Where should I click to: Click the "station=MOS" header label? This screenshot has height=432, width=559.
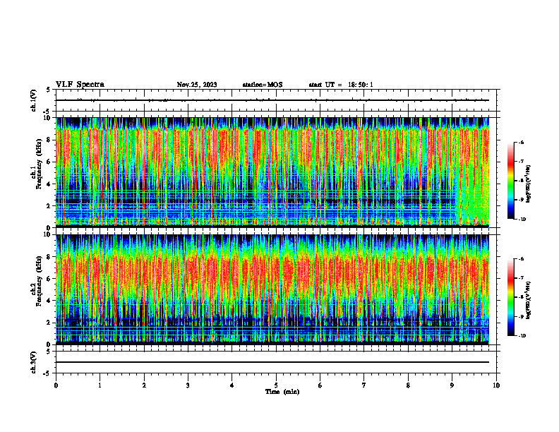263,85
